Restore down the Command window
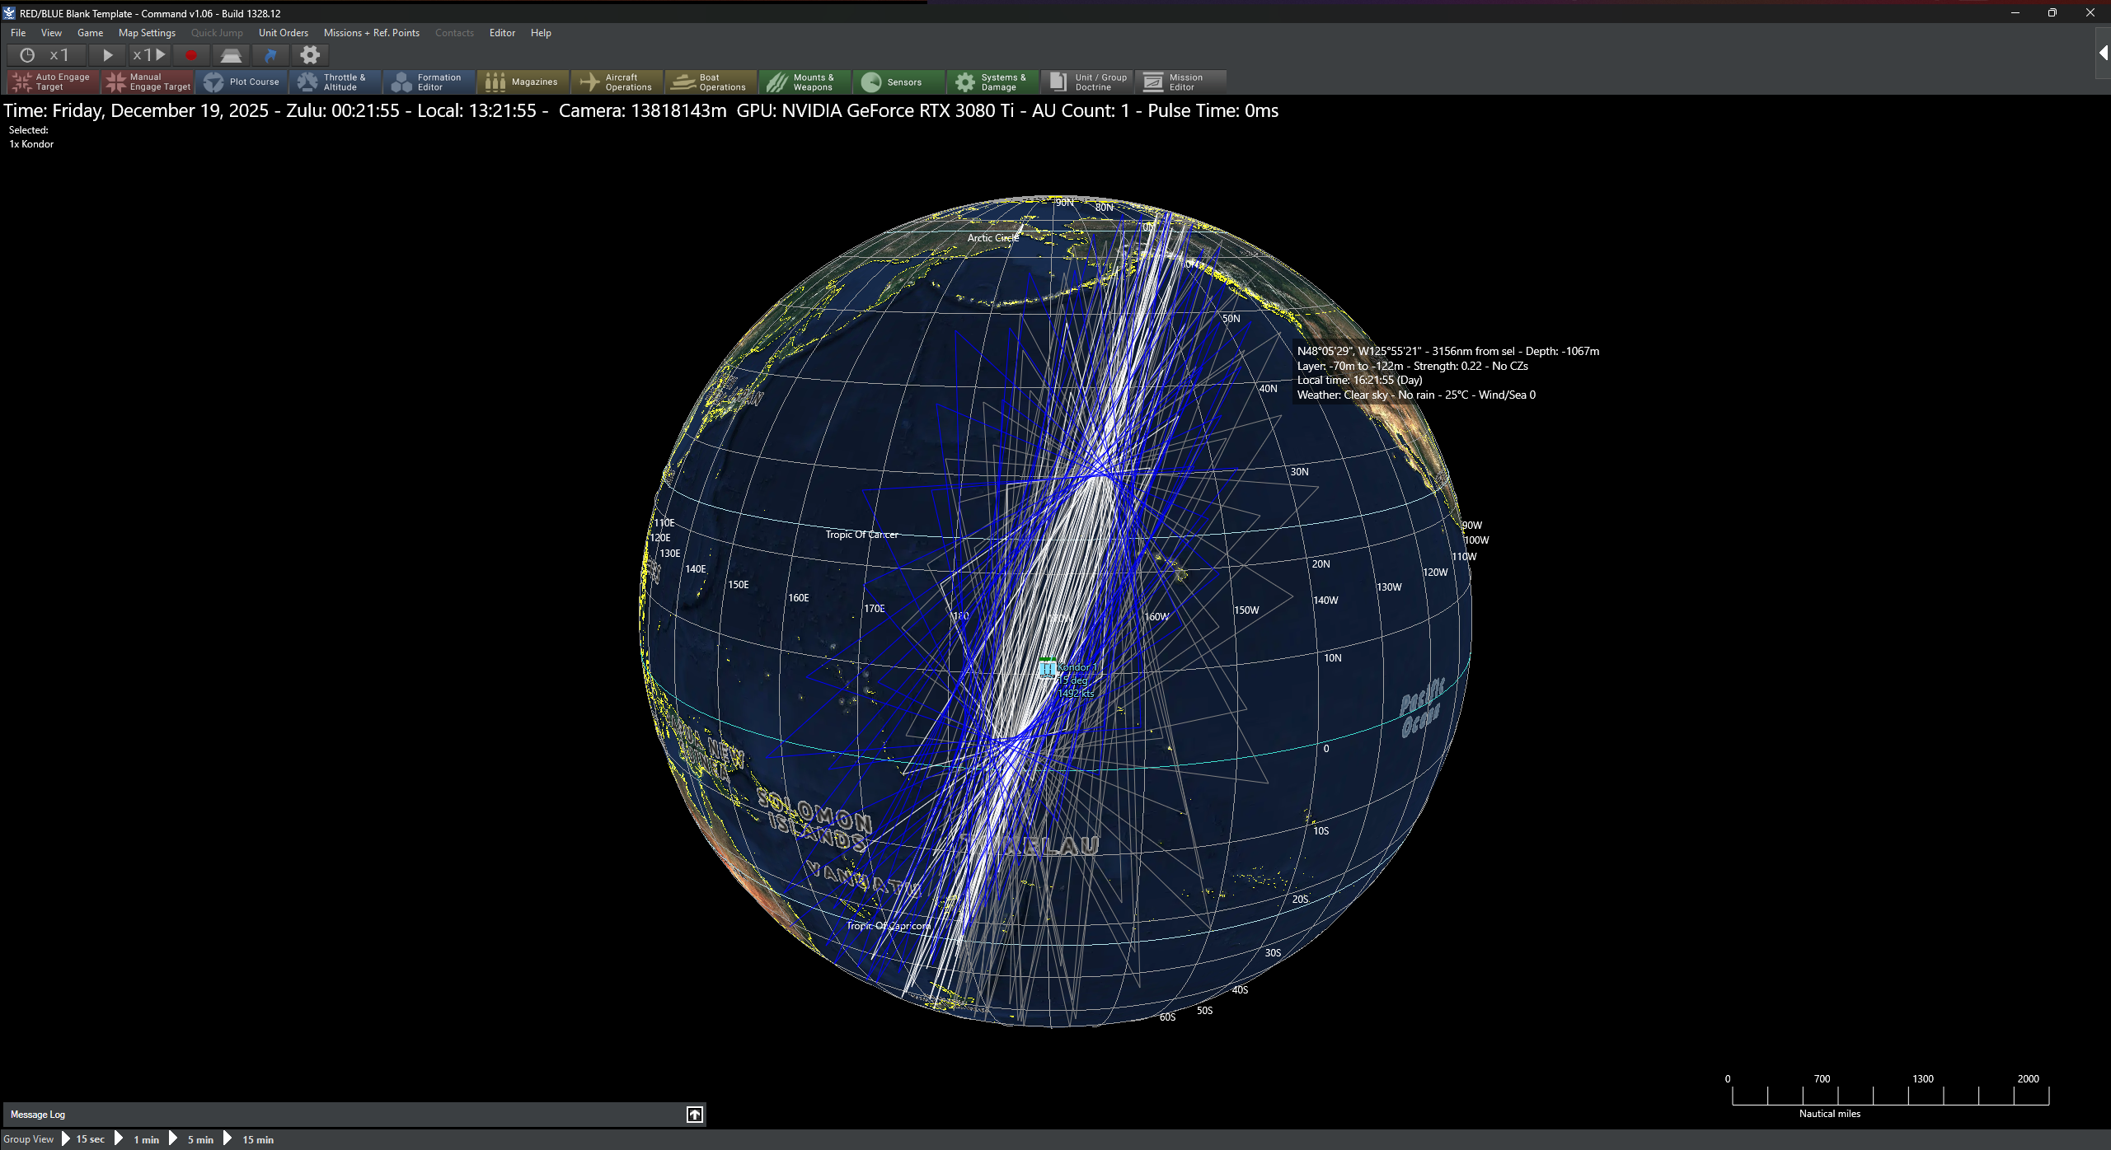Viewport: 2111px width, 1150px height. click(x=2052, y=13)
